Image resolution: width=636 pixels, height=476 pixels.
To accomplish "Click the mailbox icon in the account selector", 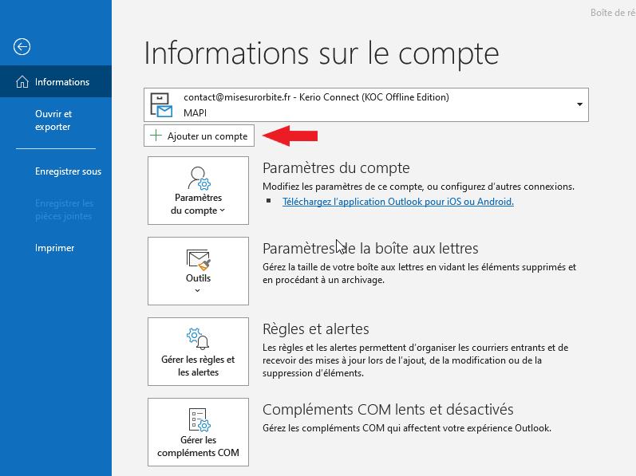I will pos(162,104).
